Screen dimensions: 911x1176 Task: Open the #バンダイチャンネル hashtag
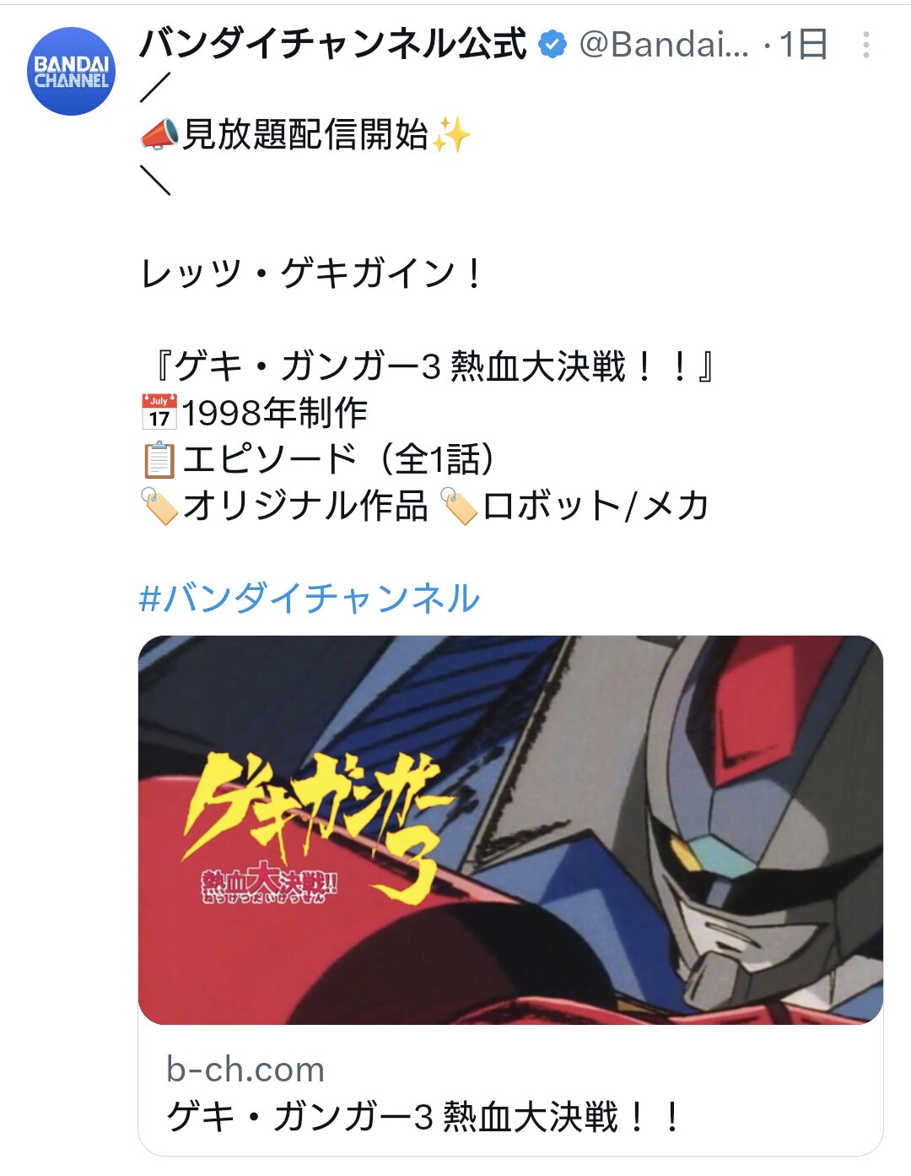point(310,599)
